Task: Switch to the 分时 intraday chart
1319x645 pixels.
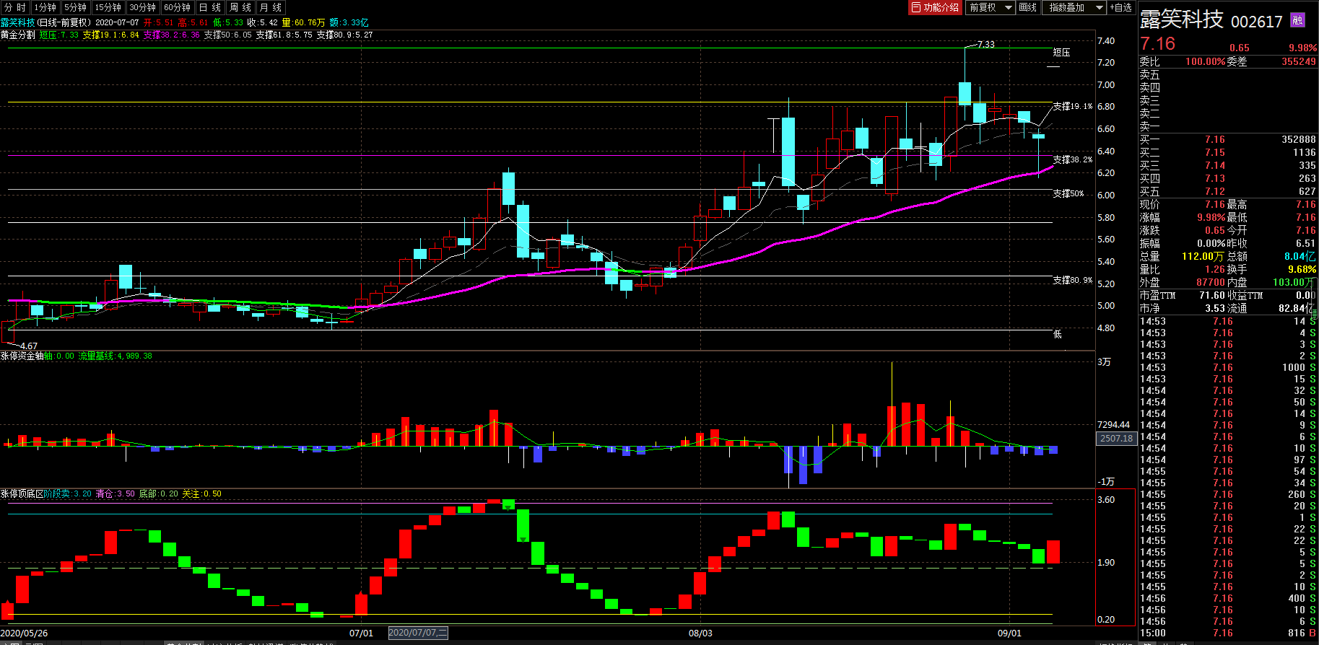Action: click(x=15, y=7)
